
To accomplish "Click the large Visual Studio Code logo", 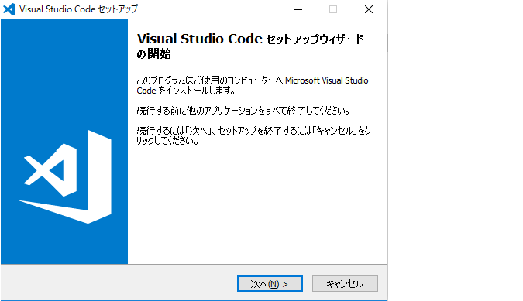I will point(65,176).
